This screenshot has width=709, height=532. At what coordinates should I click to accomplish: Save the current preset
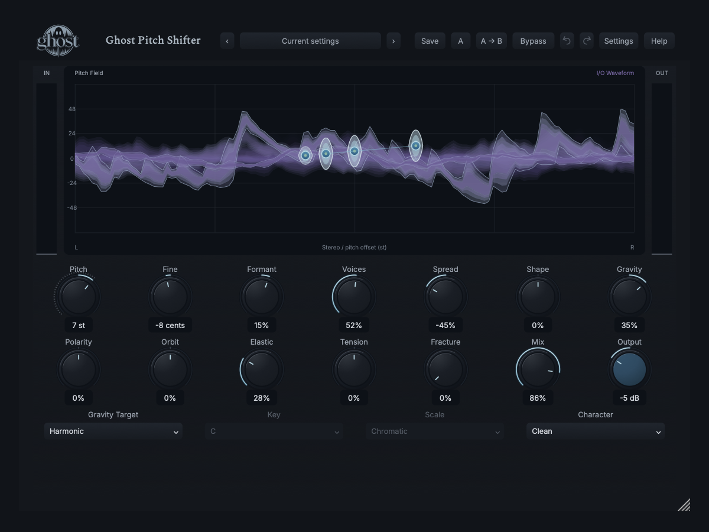(430, 41)
